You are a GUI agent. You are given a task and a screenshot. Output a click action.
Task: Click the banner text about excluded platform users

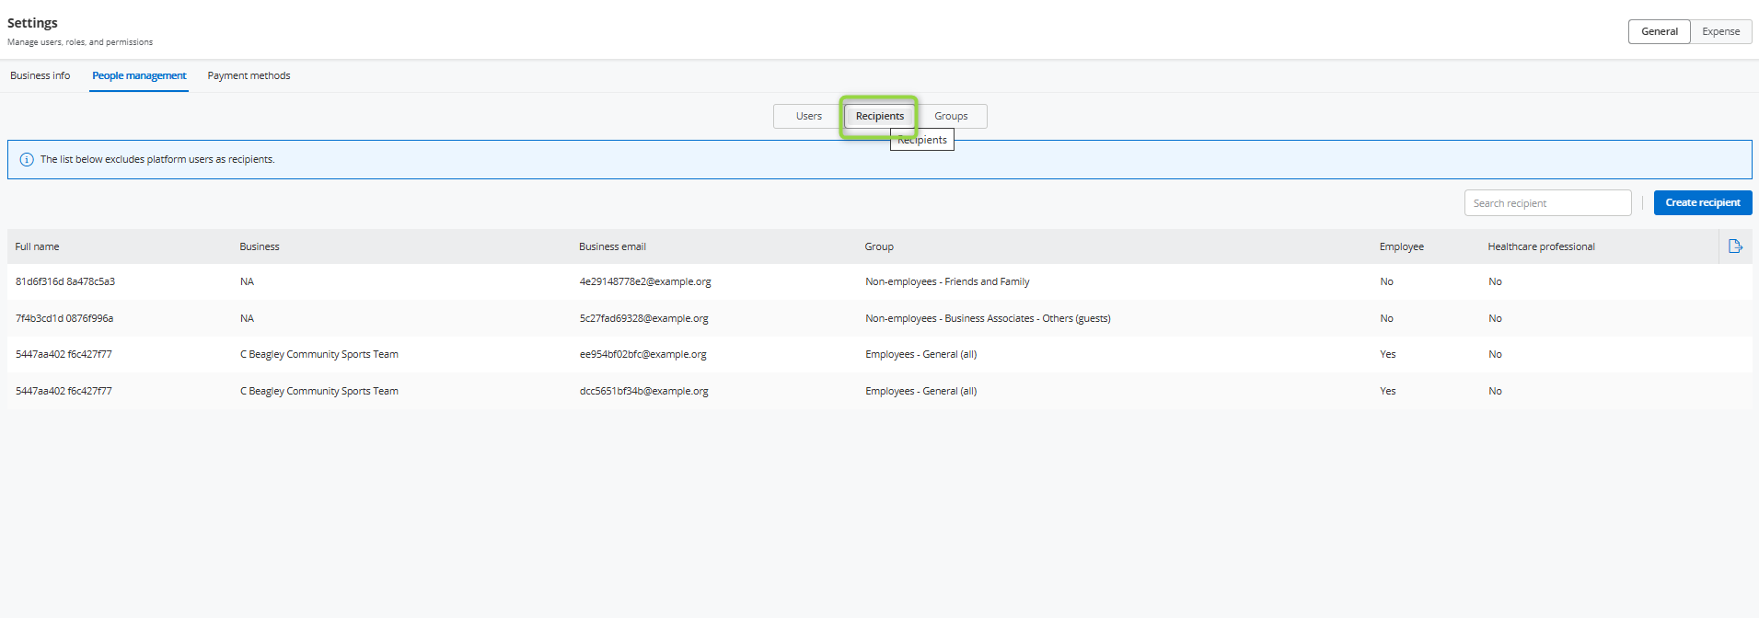click(x=157, y=160)
